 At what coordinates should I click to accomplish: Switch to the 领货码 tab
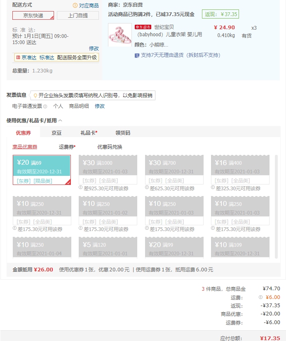[x=123, y=133]
